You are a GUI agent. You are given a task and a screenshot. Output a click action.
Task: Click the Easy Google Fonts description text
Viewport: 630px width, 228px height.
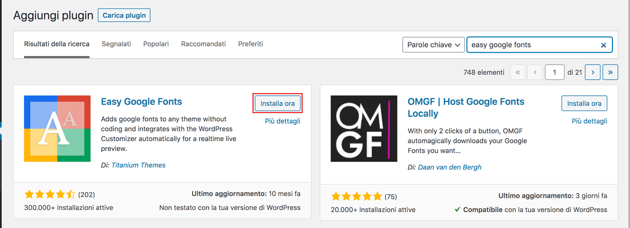point(169,134)
